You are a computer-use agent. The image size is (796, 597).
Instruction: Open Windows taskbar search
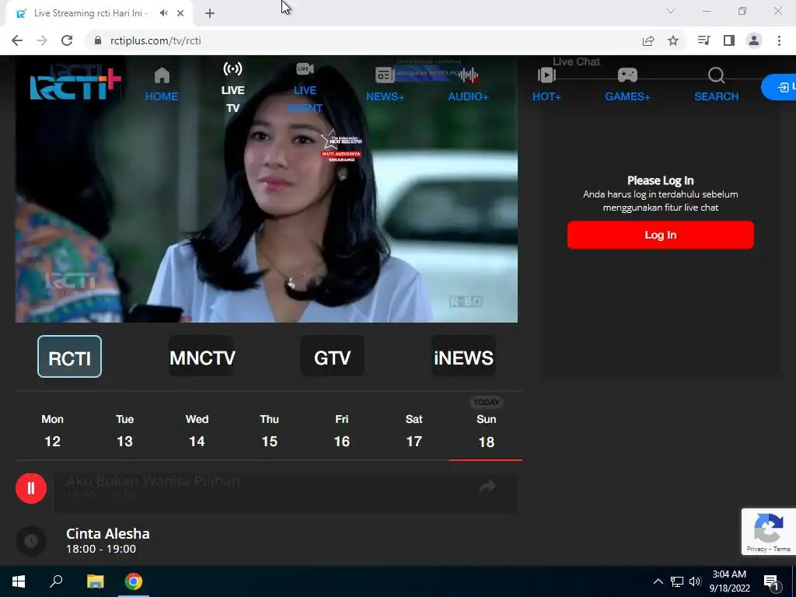pyautogui.click(x=56, y=581)
